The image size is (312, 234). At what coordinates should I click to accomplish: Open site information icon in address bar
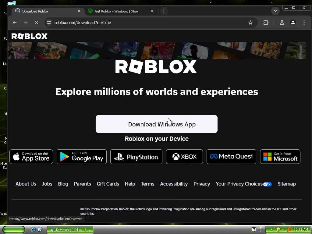(49, 23)
